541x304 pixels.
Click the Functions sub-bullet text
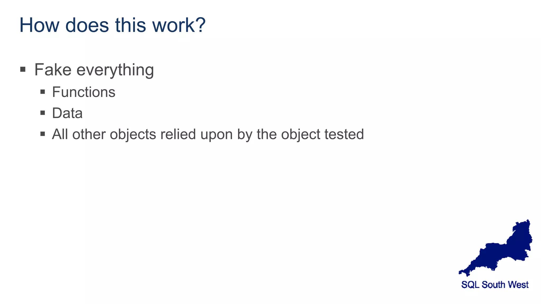(x=83, y=92)
